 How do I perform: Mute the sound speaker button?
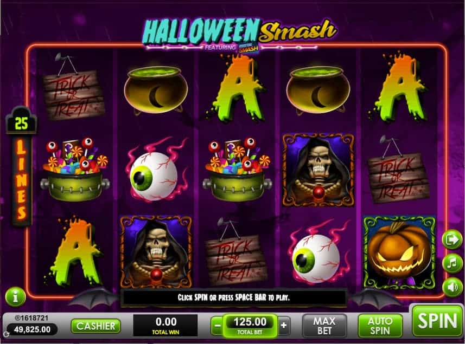(451, 287)
